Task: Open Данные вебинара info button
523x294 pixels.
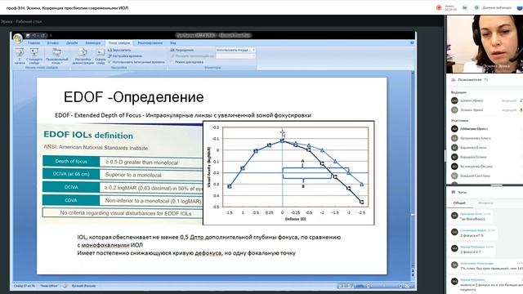Action: [x=497, y=7]
